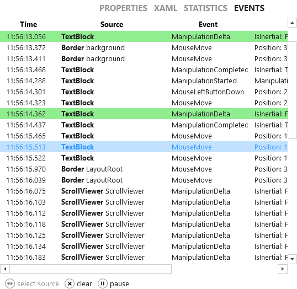The height and width of the screenshot is (289, 297).
Task: Click the vertical scrollbar up arrow
Action: (x=292, y=23)
